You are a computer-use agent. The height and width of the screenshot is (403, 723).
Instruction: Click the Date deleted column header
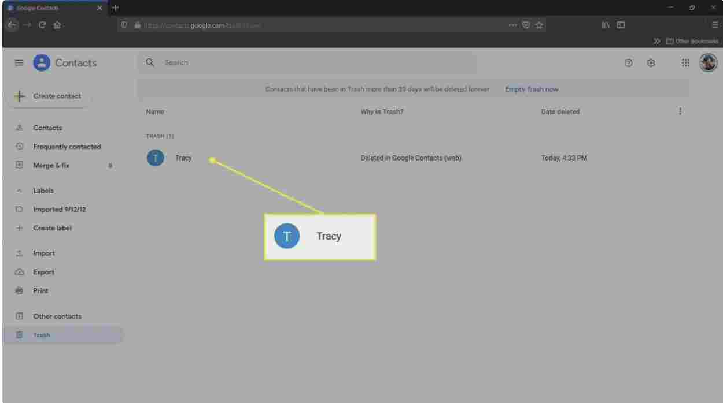click(x=560, y=112)
